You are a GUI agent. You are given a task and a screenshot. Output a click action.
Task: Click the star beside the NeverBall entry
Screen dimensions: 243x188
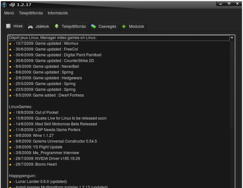coord(10,67)
